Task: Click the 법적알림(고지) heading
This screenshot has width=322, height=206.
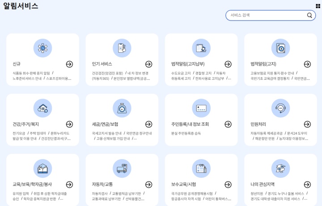Action: pos(263,64)
